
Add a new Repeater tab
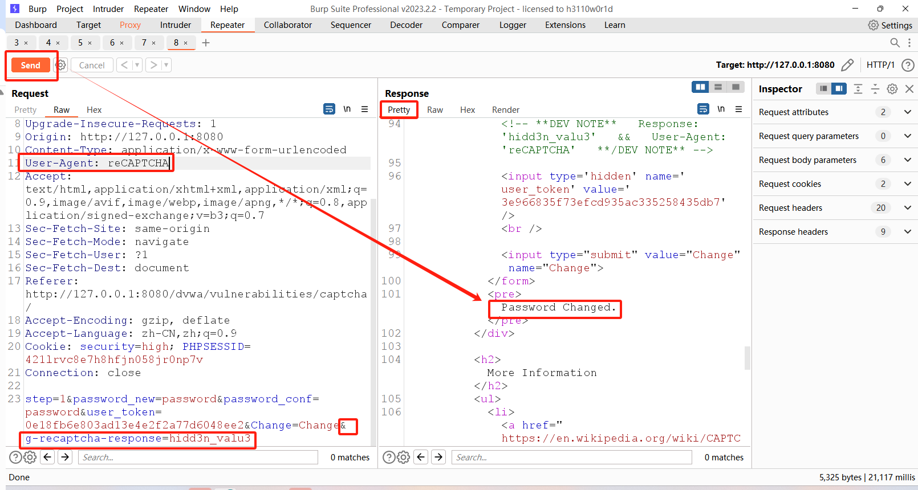pos(206,43)
